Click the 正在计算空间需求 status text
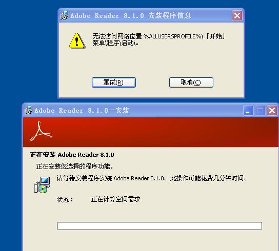Viewport: 279px width, 251px height. pyautogui.click(x=115, y=199)
